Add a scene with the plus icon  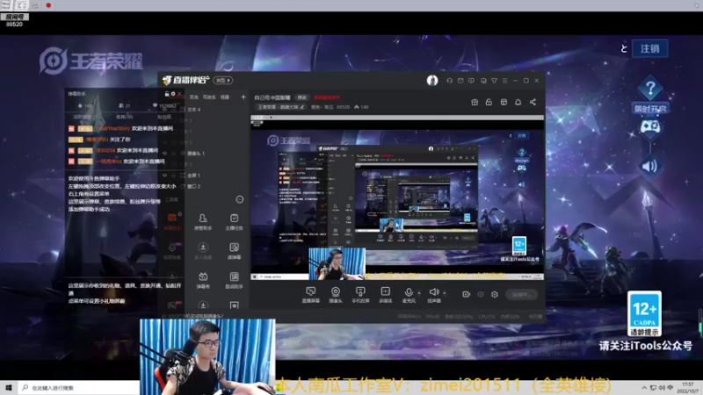[243, 97]
